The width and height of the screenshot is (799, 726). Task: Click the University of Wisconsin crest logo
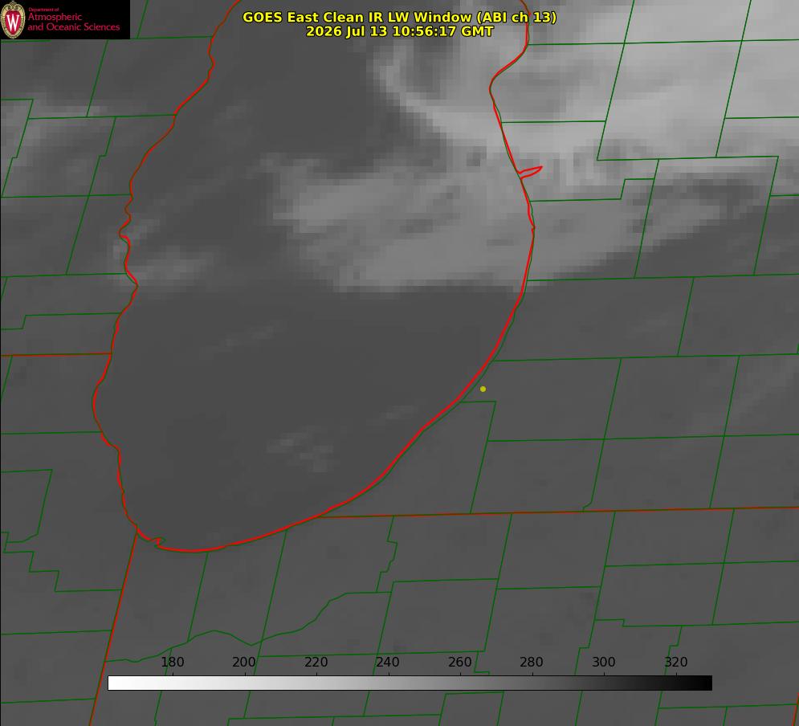click(13, 19)
